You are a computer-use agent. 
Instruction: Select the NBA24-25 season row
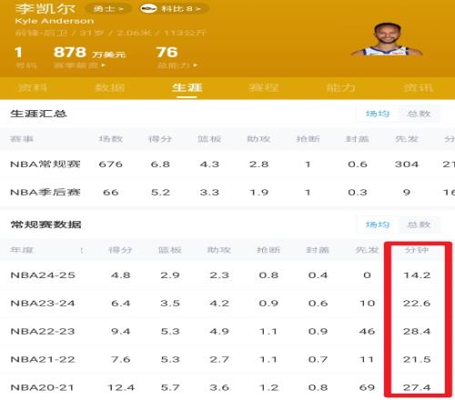point(227,275)
